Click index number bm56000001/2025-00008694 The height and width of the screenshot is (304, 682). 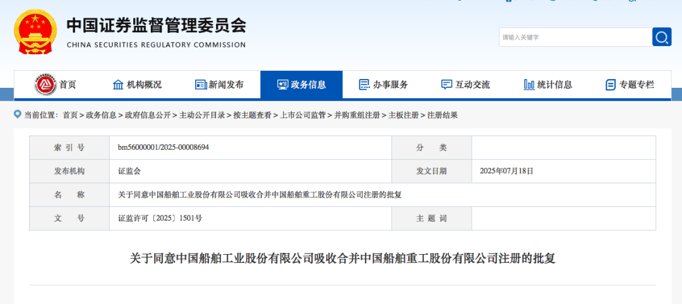point(164,147)
